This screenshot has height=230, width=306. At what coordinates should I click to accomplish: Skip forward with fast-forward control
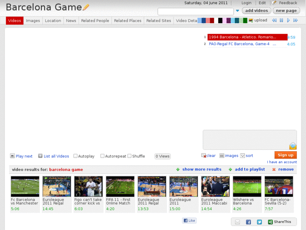(x=295, y=20)
